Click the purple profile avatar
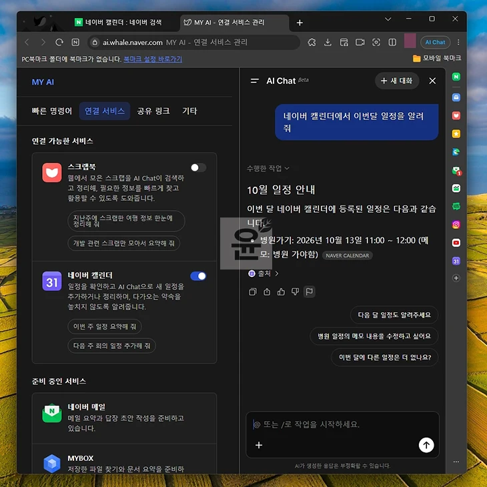 410,41
